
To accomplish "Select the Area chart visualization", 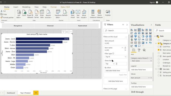I will pyautogui.click(x=135, y=33).
